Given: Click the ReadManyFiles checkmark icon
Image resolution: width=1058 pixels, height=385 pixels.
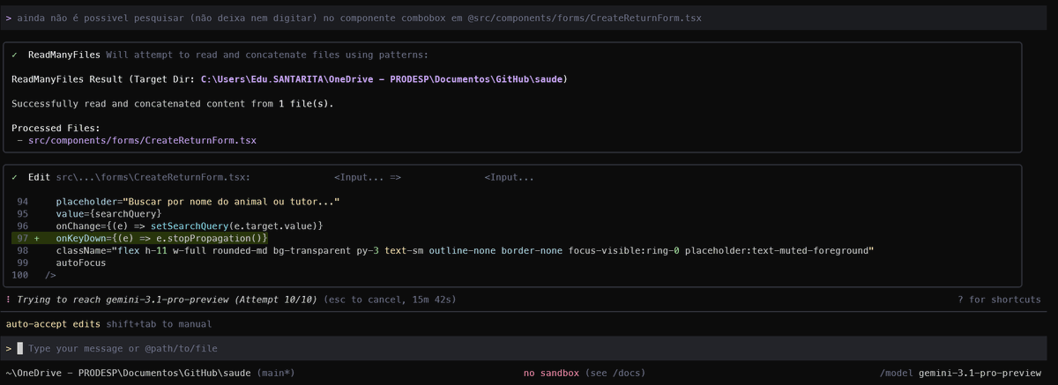Looking at the screenshot, I should pyautogui.click(x=15, y=55).
